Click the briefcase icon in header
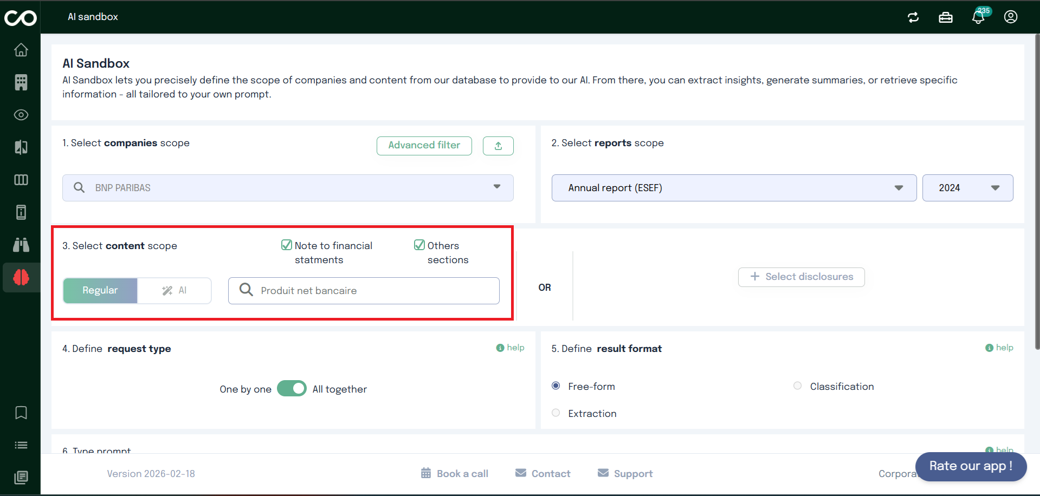The height and width of the screenshot is (496, 1040). 946,17
